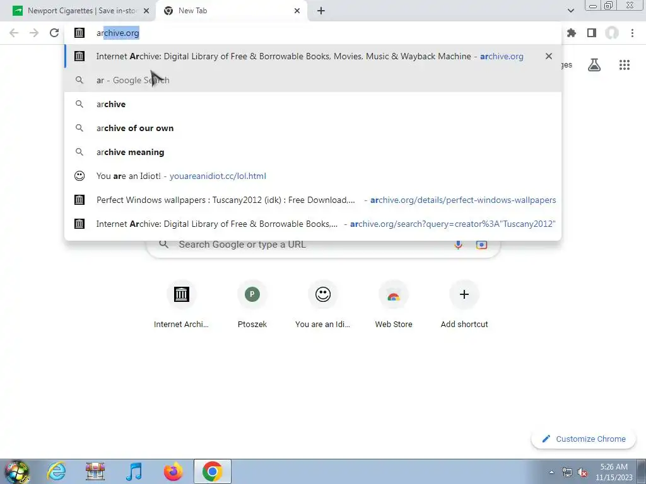Viewport: 646px width, 484px height.
Task: Click the network tray icon
Action: 567,473
